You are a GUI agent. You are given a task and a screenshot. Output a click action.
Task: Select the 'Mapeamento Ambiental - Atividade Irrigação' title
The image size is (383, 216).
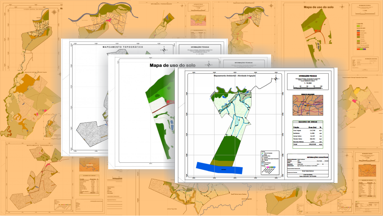point(235,76)
